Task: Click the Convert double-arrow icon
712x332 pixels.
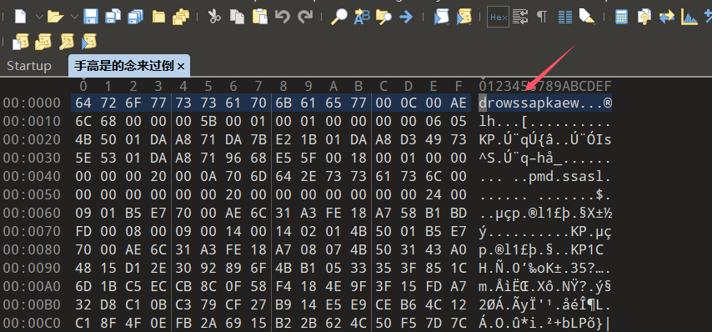Action: point(667,18)
